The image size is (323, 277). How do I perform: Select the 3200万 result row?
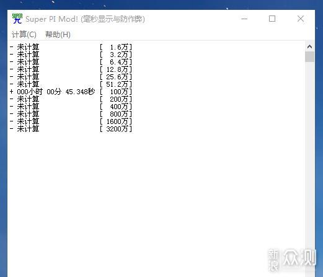point(71,129)
